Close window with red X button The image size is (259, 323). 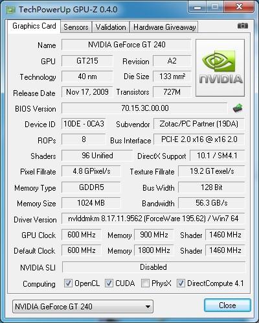click(x=239, y=7)
